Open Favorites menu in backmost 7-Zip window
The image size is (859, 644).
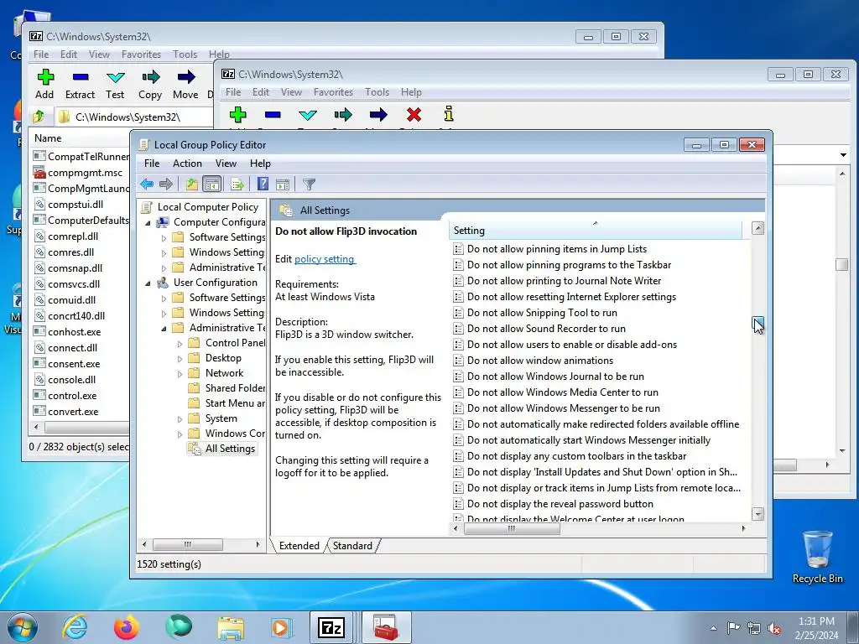click(141, 55)
